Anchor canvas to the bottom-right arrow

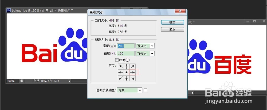click(x=132, y=78)
